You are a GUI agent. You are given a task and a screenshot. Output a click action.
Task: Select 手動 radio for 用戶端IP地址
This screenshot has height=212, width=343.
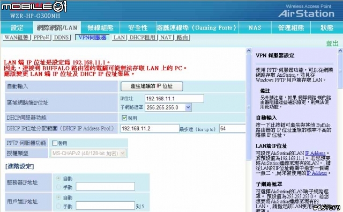pos(58,206)
